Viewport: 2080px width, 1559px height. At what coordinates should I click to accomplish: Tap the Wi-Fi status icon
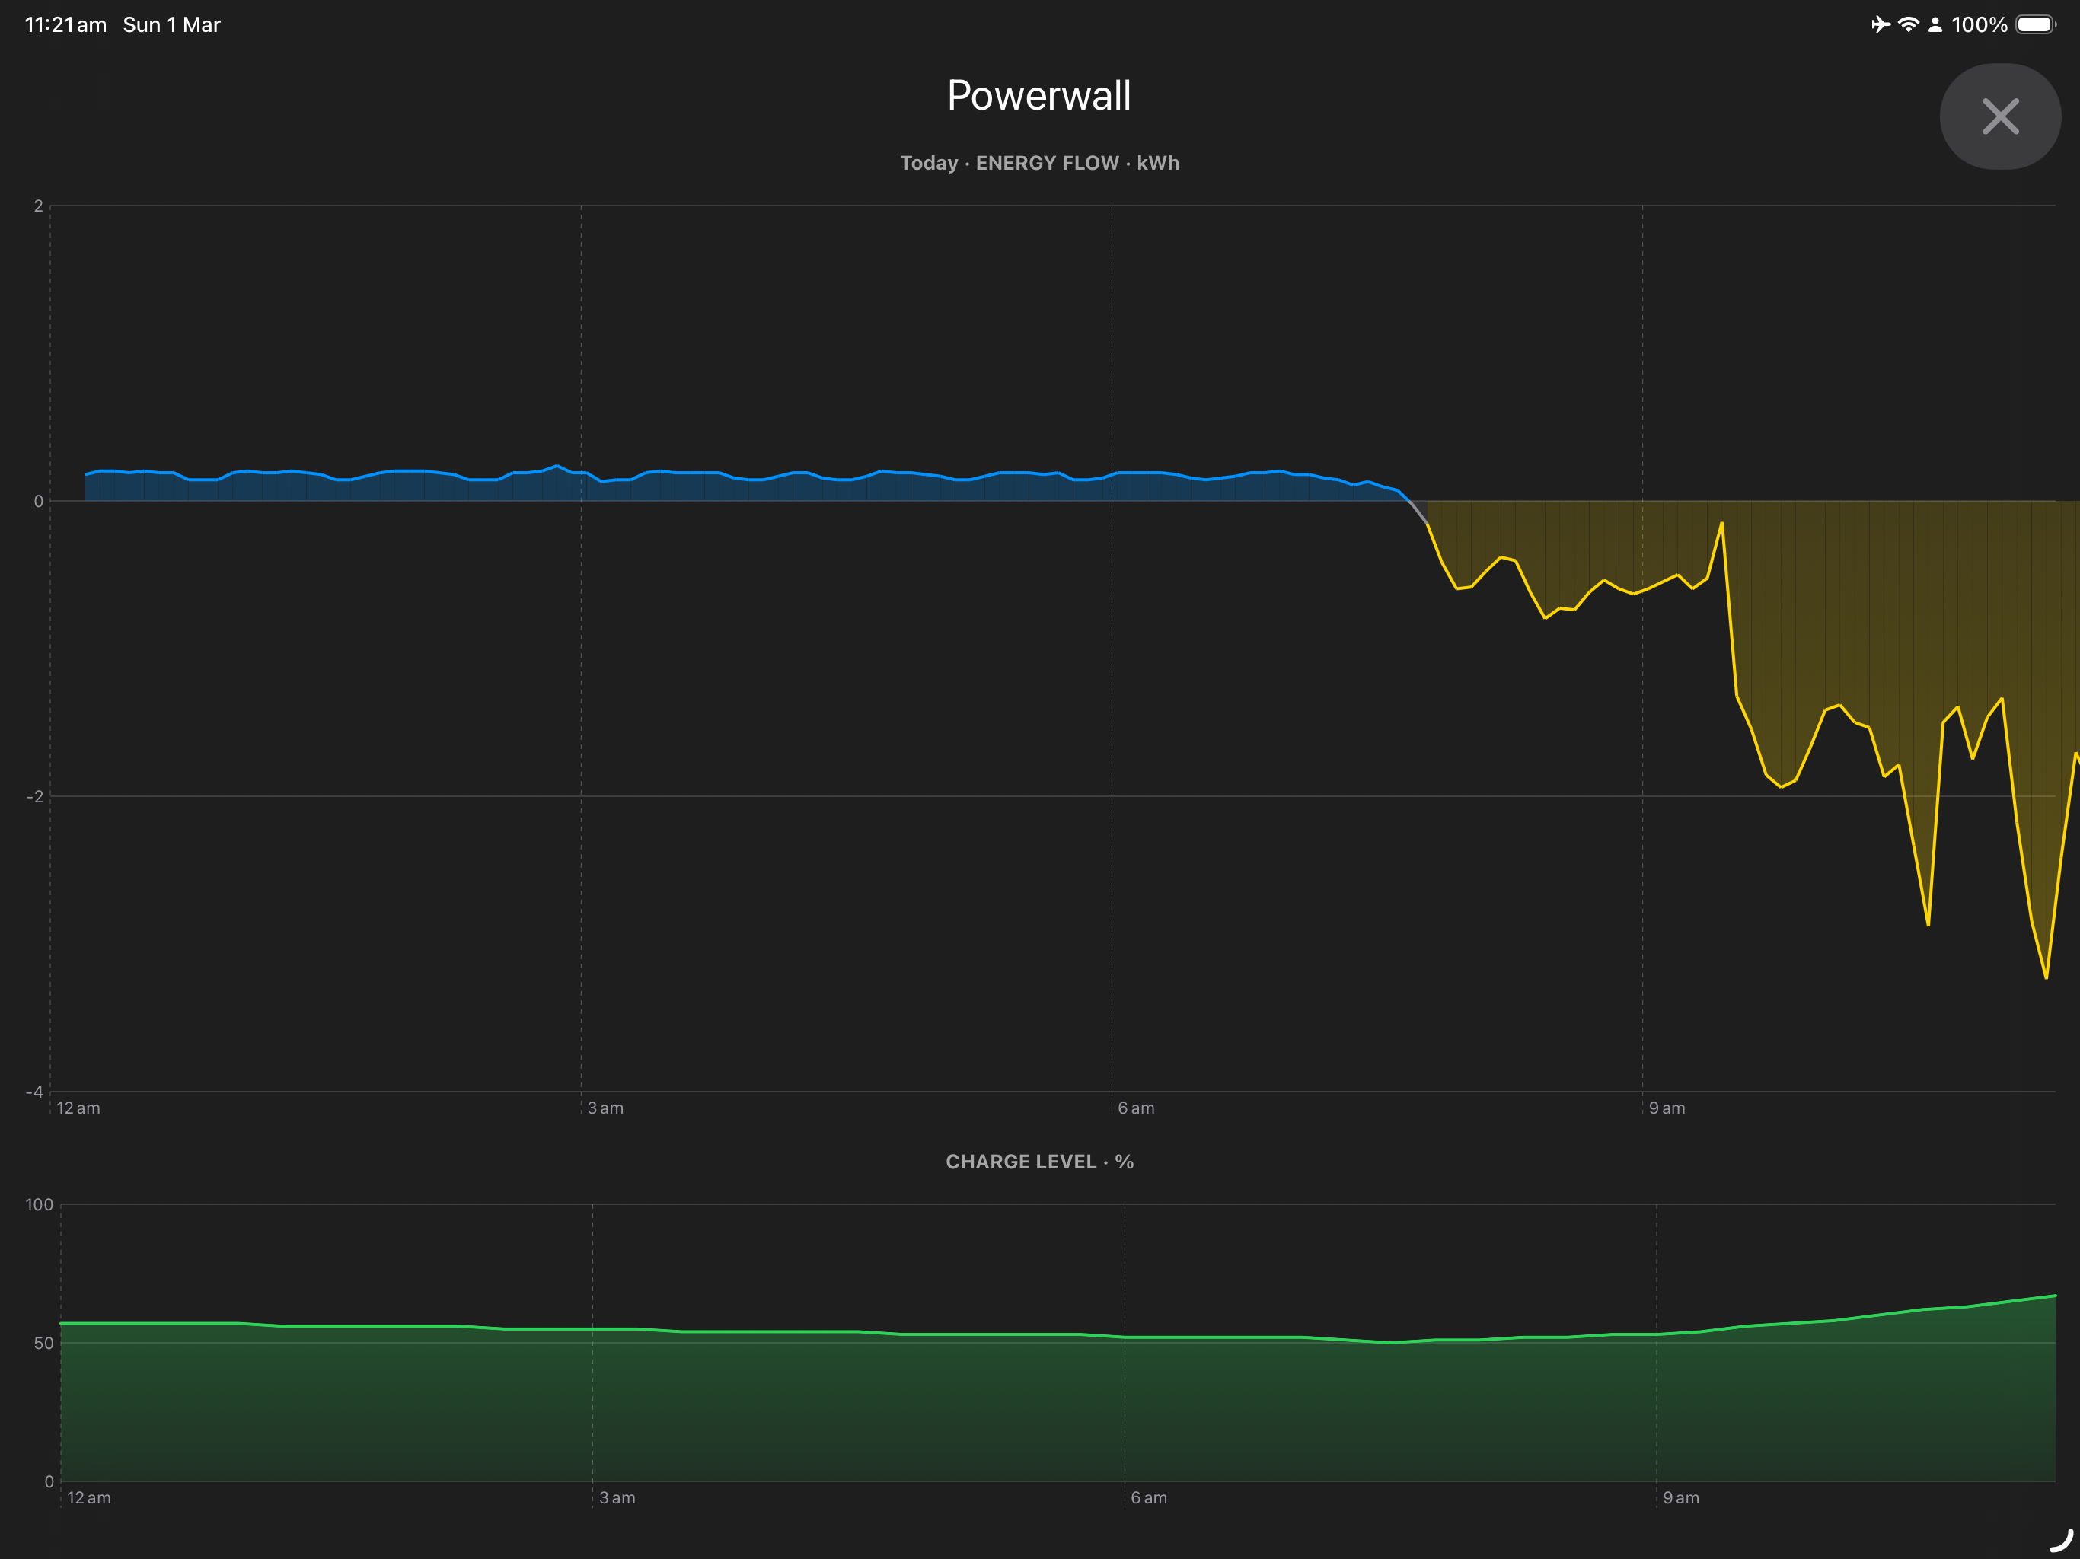pyautogui.click(x=1908, y=24)
